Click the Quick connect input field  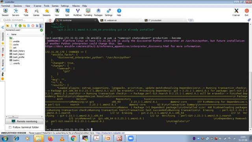[22, 20]
